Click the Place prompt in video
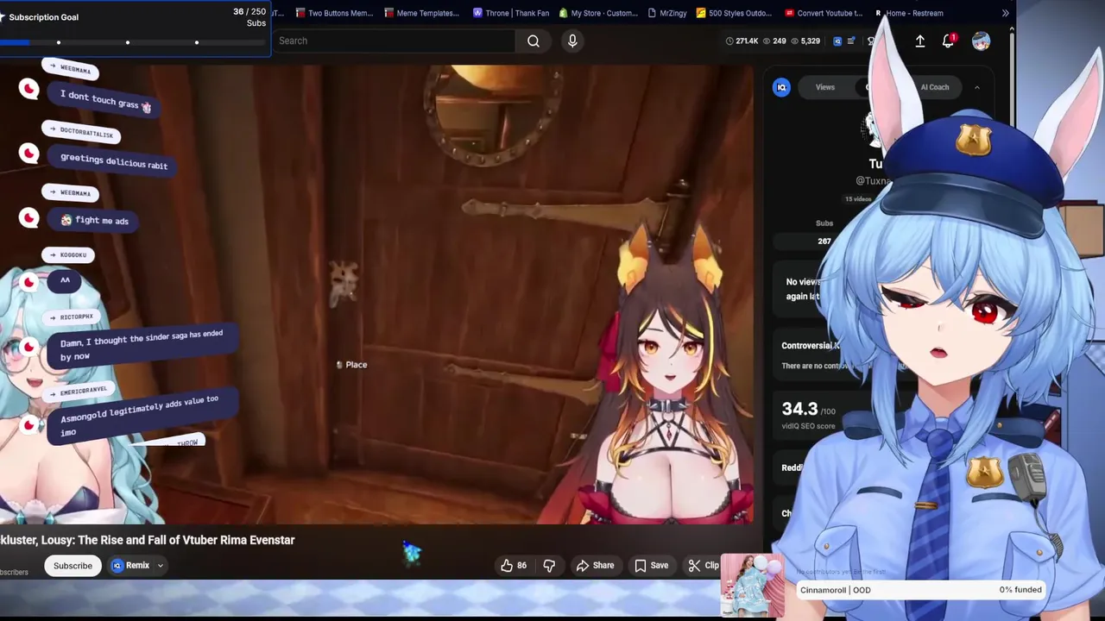This screenshot has height=621, width=1105. (352, 365)
